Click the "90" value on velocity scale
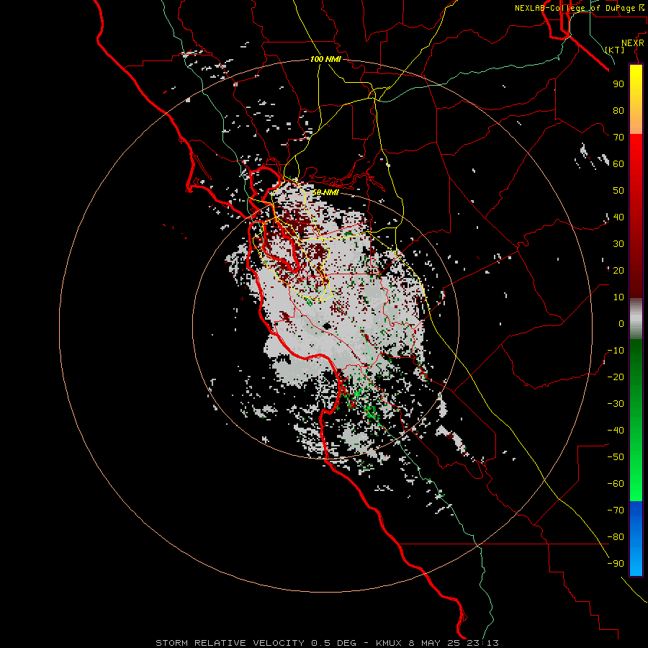 [x=618, y=84]
